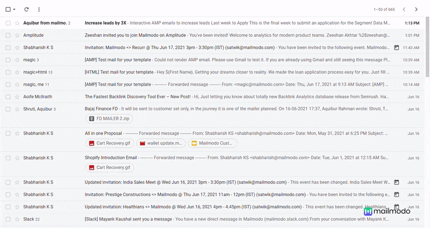Tick the checkbox for Aquibur from mailmo email

click(x=8, y=23)
